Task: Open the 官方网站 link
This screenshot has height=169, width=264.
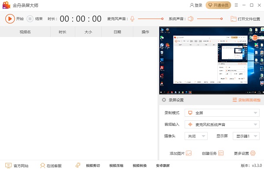Action: coord(17,165)
